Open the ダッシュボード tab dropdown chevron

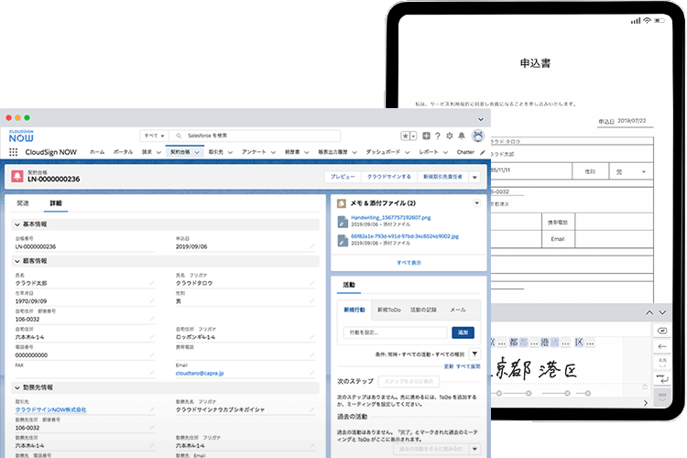407,153
